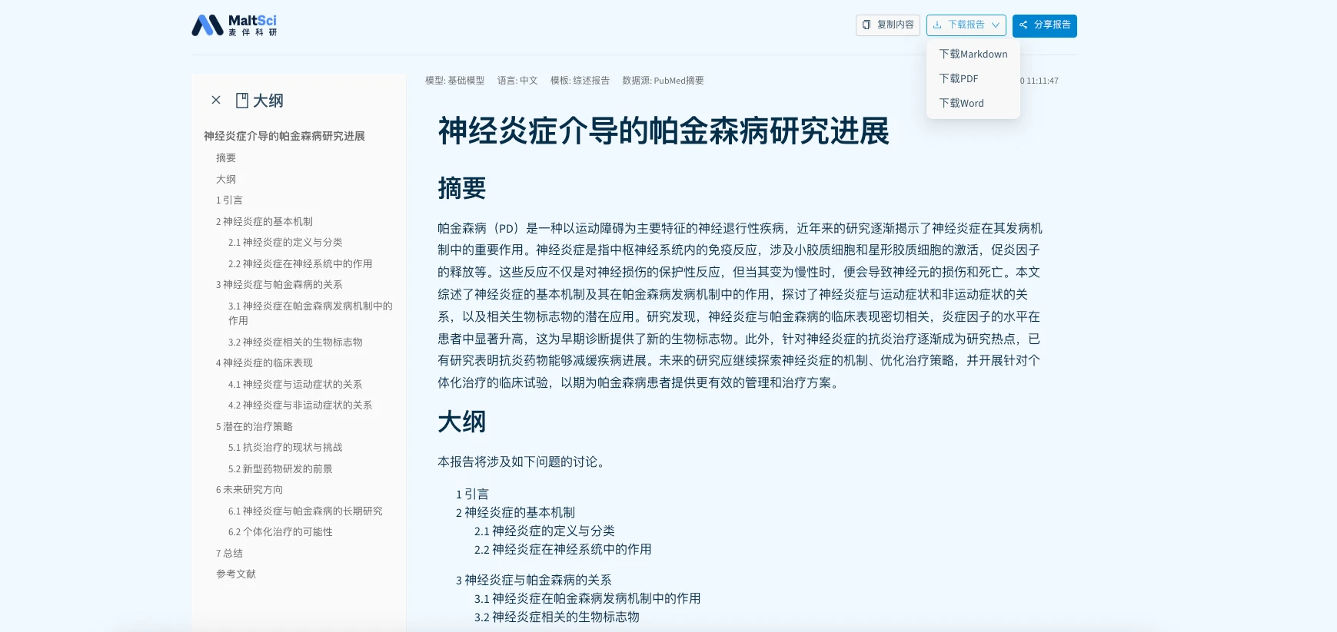Choose 下载PDF from the dropdown
1337x632 pixels.
point(973,78)
